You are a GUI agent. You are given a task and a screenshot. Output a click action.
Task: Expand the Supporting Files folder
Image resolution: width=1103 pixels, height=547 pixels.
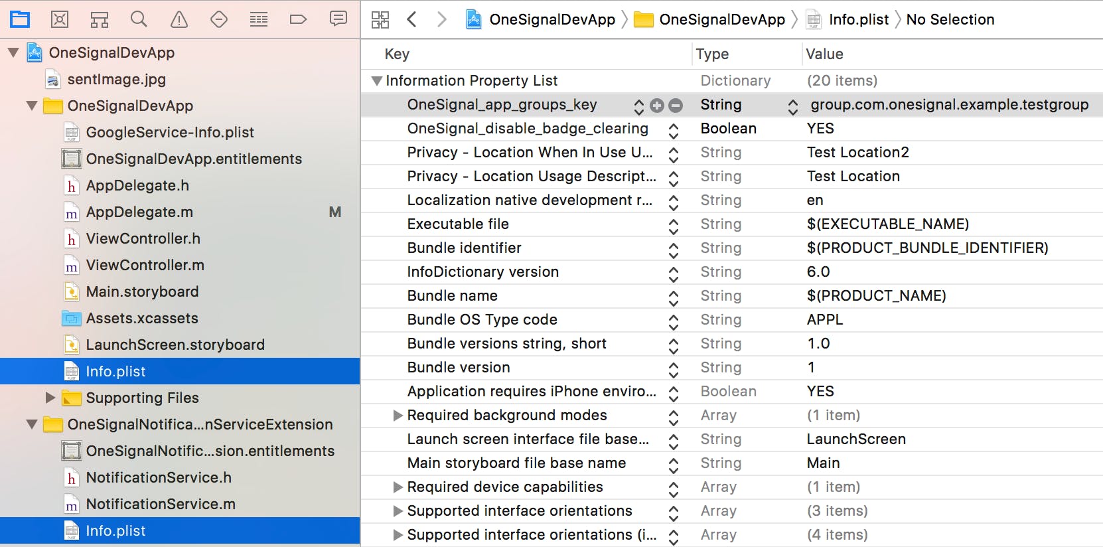point(50,398)
